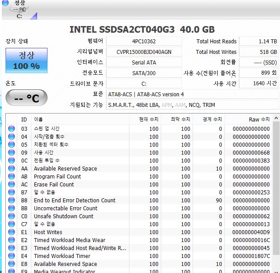Screen dimensions: 280x273
Task: Click the SATA/300 transfer mode field
Action: click(144, 73)
